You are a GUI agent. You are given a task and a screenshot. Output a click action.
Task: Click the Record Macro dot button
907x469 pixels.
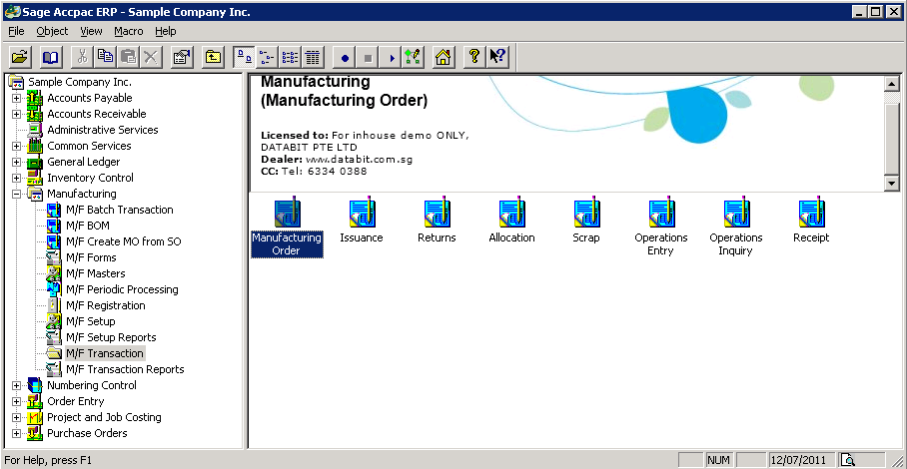[345, 57]
